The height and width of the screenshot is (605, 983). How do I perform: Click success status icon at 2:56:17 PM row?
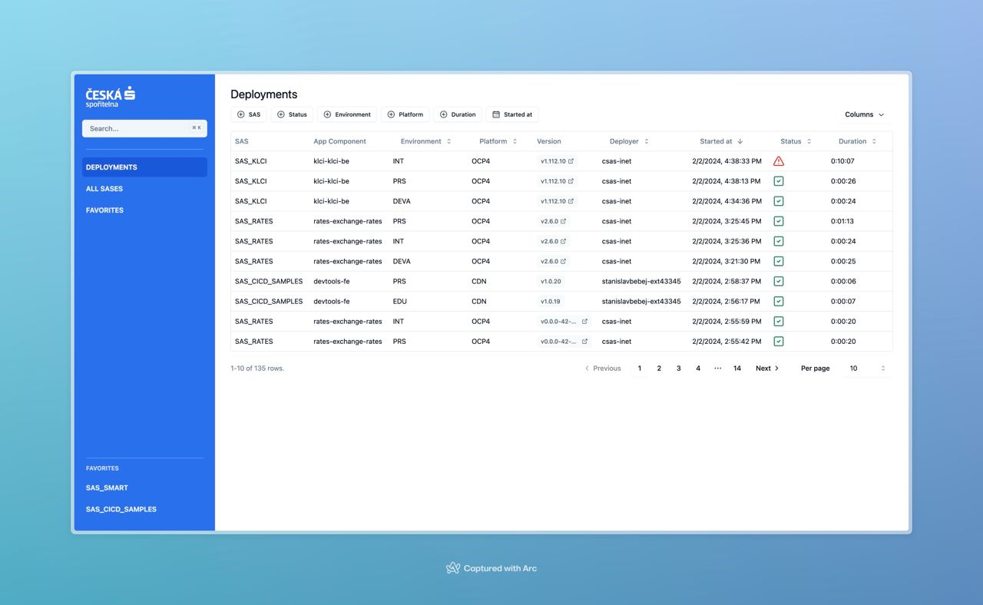(x=779, y=301)
